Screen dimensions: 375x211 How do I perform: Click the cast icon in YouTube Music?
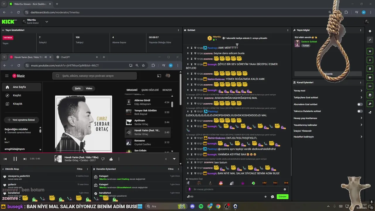pos(159,76)
